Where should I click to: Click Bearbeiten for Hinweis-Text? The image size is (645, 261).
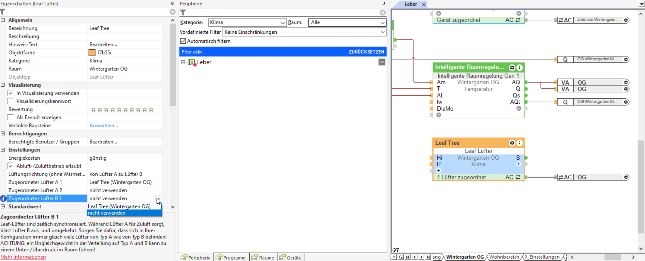point(103,44)
